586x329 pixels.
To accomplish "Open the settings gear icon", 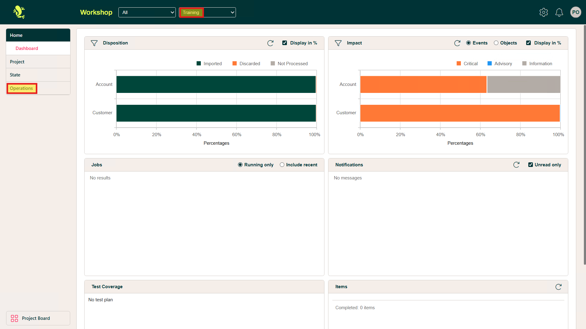I will [x=544, y=12].
